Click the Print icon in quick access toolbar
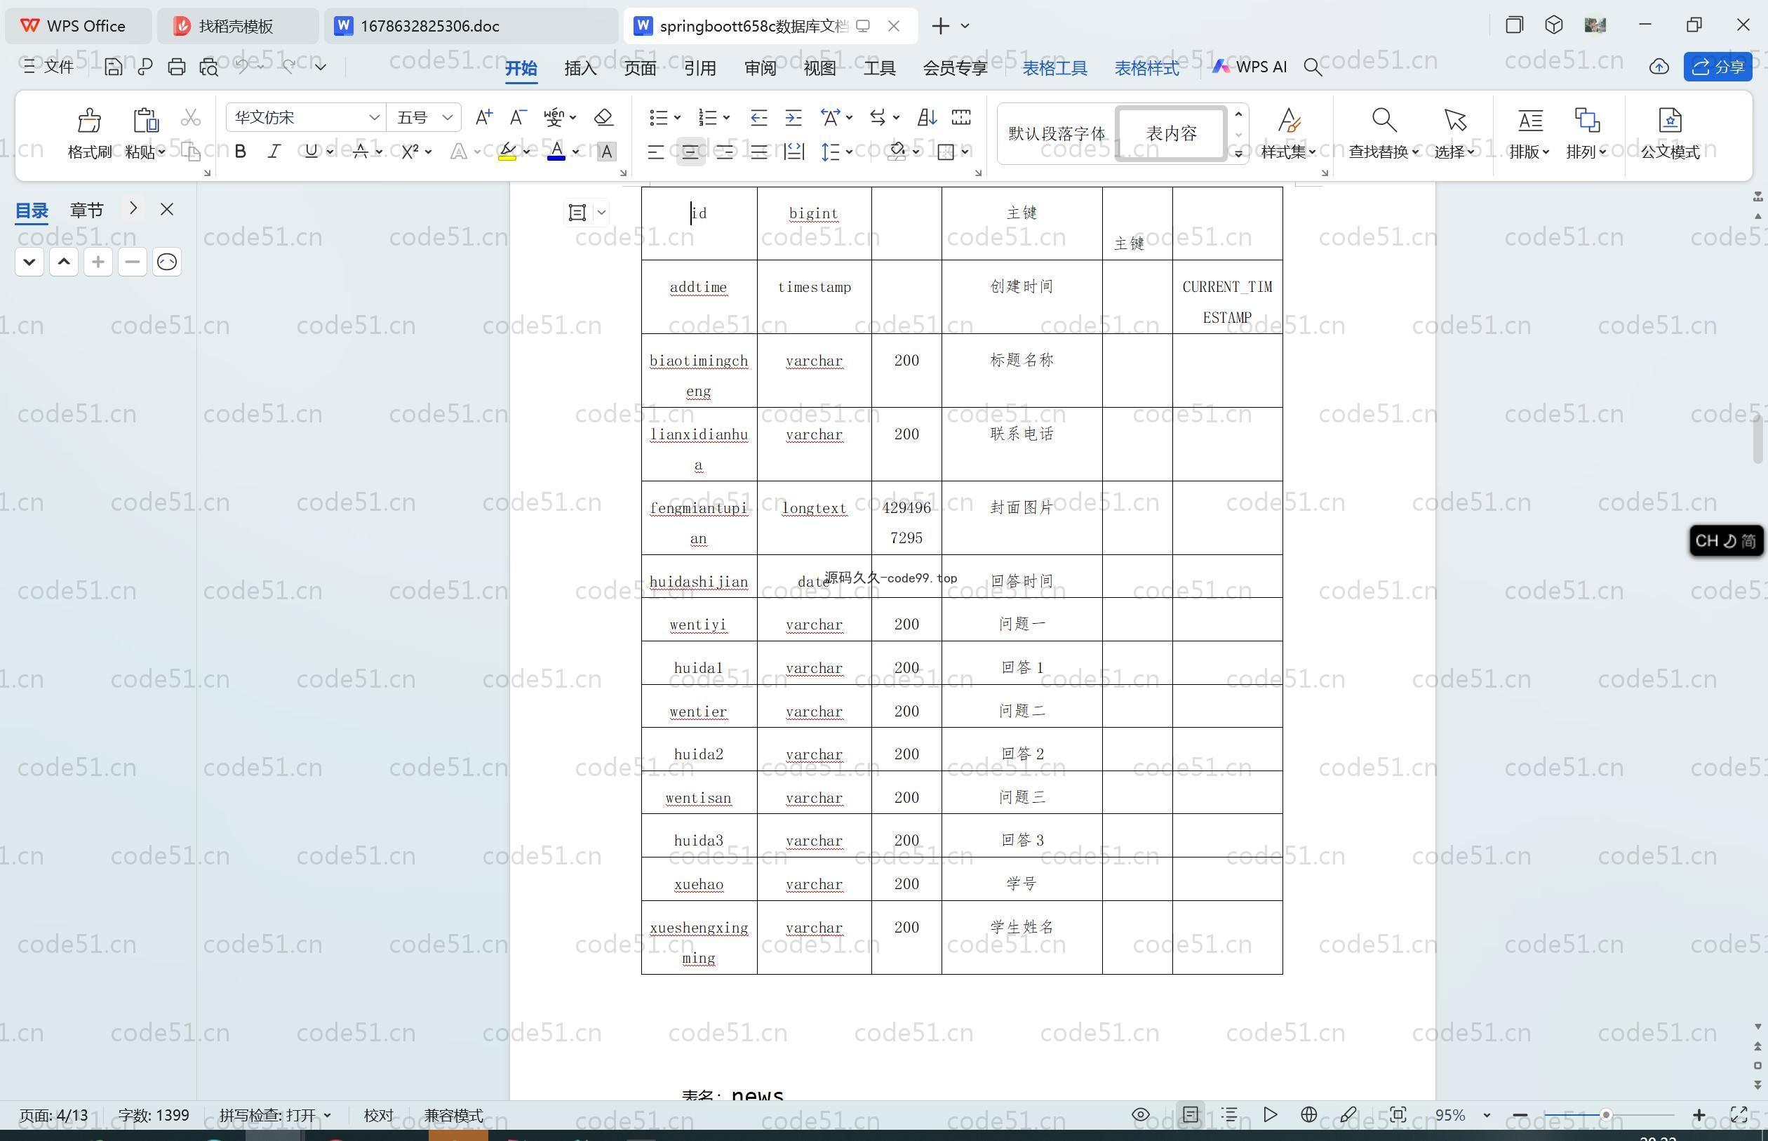 [176, 67]
